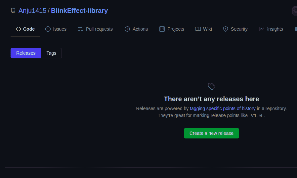Image resolution: width=297 pixels, height=178 pixels.
Task: Click the partially visible button at top right
Action: [294, 11]
